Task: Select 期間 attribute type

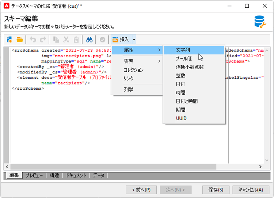Action: click(x=194, y=110)
